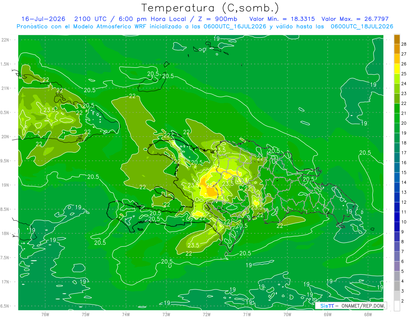The width and height of the screenshot is (413, 319).
Task: Click the legend value label '28'
Action: coord(404,44)
